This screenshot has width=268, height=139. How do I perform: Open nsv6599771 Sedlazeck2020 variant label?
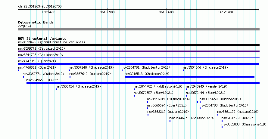[42, 48]
